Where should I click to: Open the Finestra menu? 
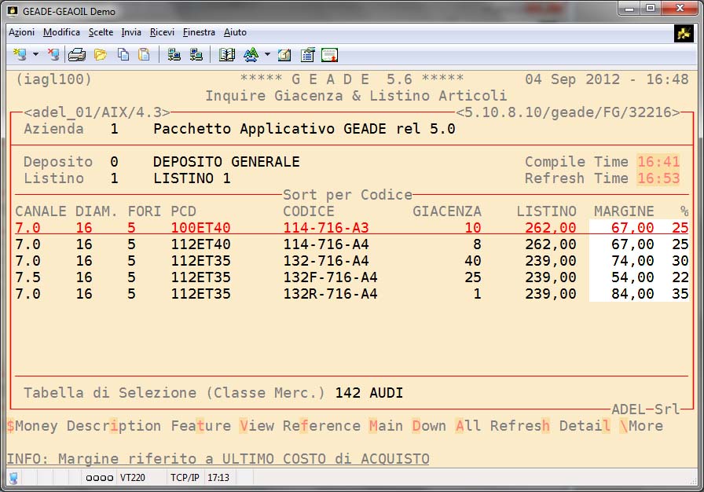click(x=199, y=32)
